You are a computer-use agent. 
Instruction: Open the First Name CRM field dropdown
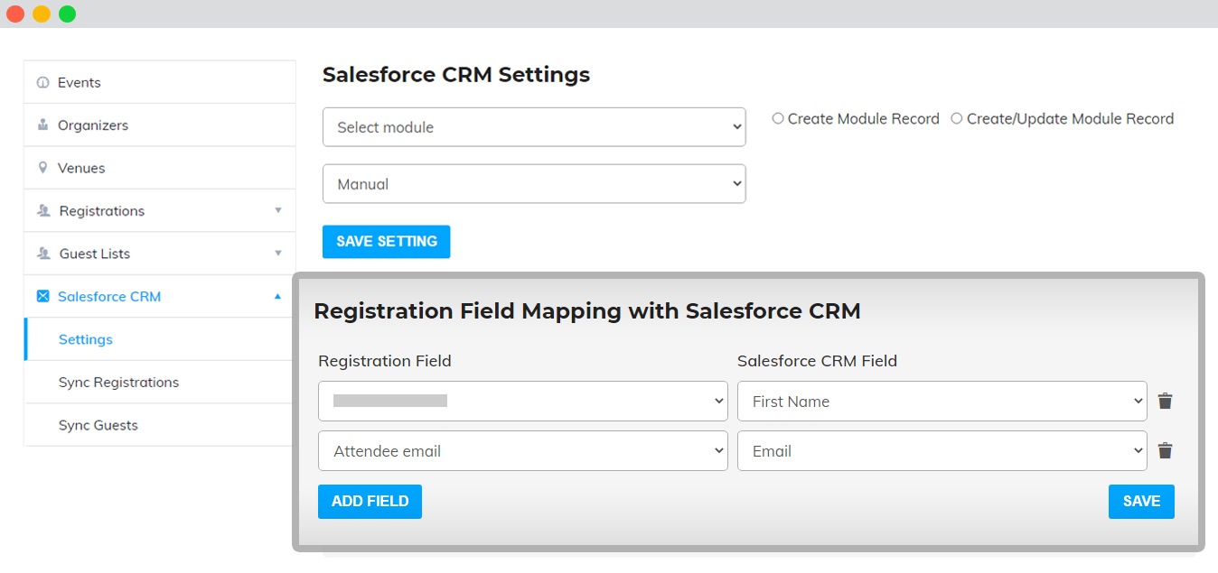click(x=942, y=402)
